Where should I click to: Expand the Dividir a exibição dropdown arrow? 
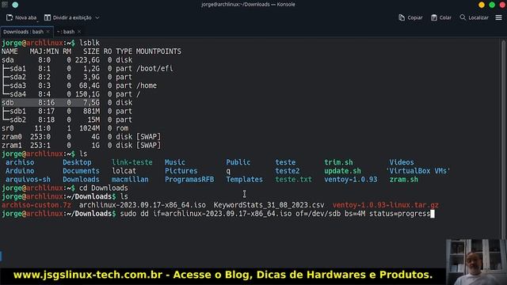(97, 17)
